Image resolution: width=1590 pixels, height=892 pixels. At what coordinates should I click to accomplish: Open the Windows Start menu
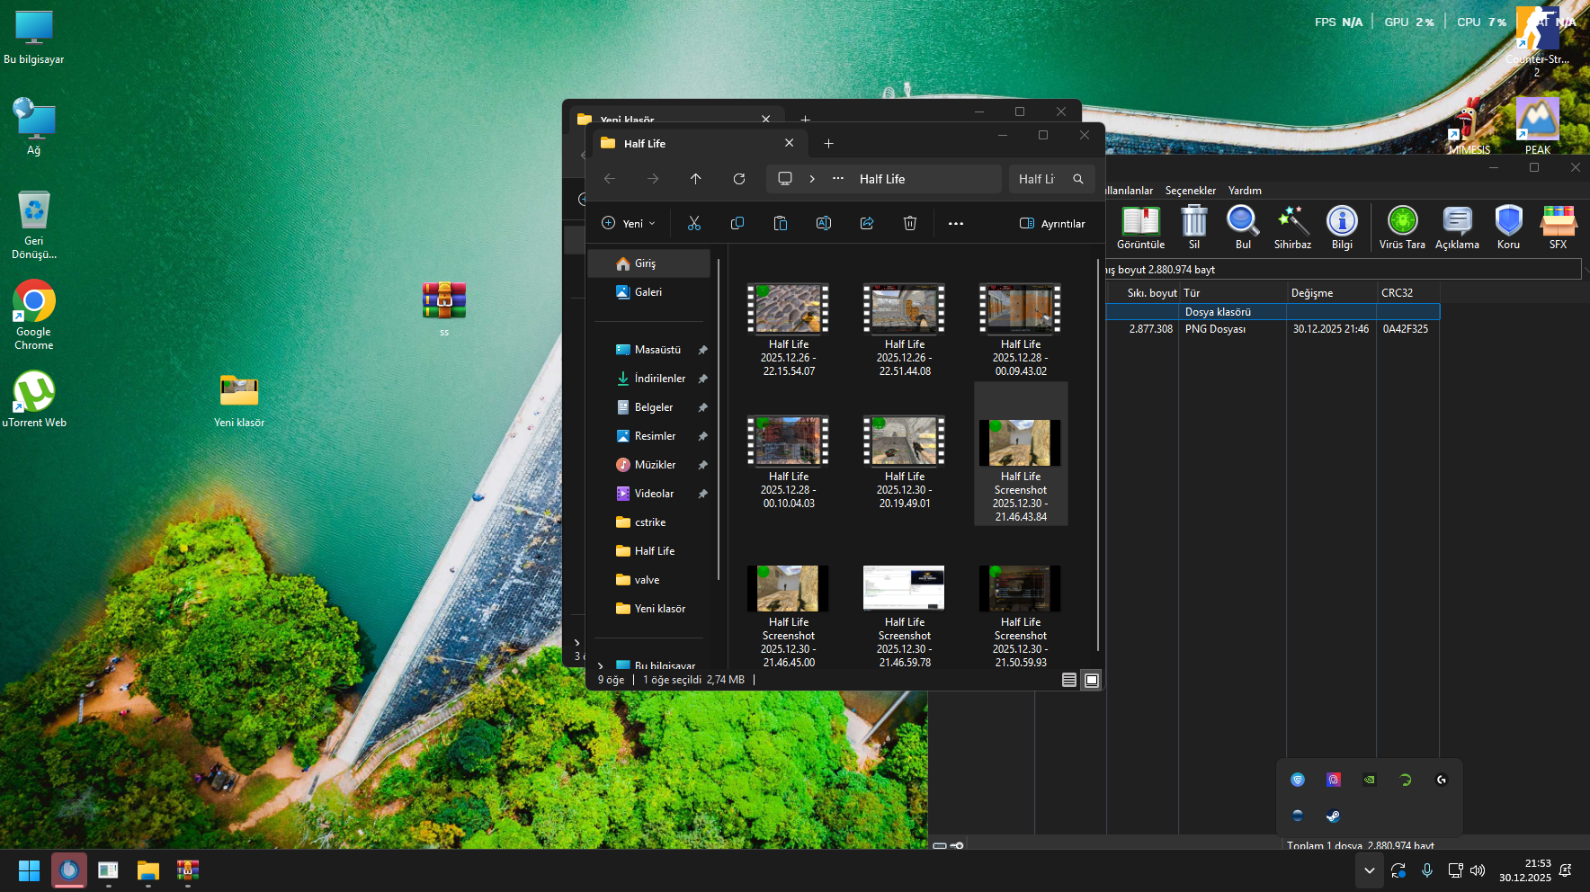pyautogui.click(x=29, y=870)
